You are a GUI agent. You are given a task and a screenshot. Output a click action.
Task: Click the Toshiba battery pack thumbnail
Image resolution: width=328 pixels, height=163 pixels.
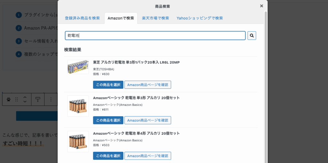click(78, 67)
